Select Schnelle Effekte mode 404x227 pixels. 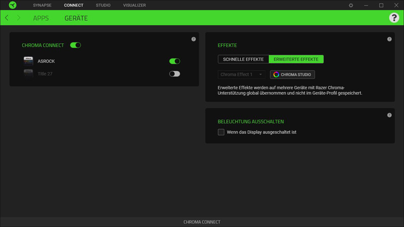click(243, 59)
